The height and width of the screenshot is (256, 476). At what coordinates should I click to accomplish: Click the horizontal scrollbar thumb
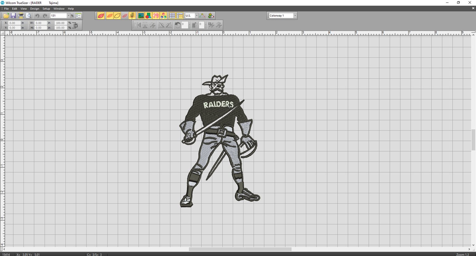(240, 249)
